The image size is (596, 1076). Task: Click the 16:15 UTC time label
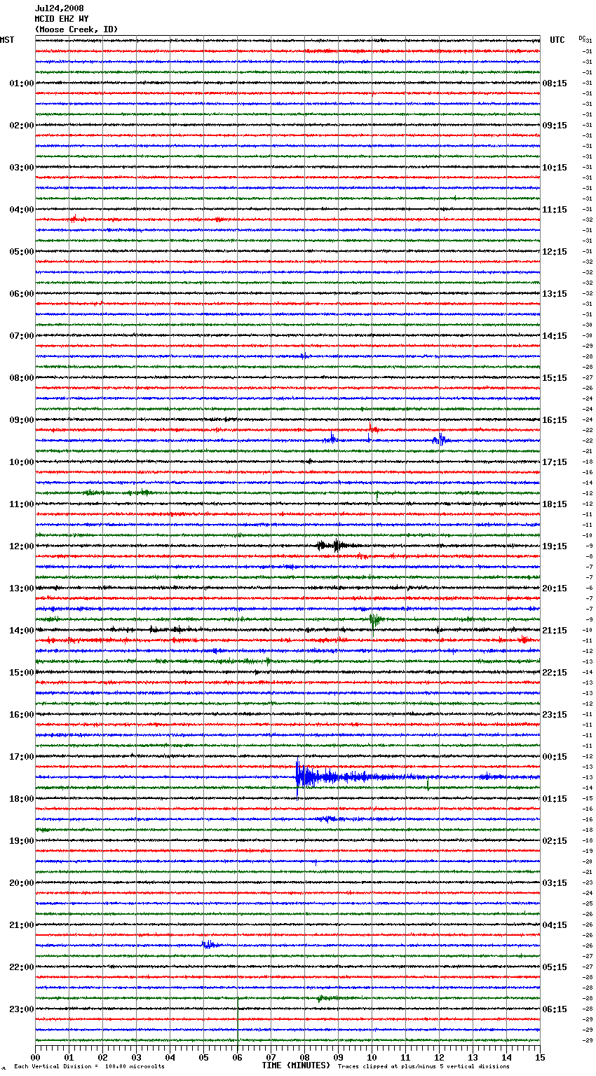[x=555, y=420]
